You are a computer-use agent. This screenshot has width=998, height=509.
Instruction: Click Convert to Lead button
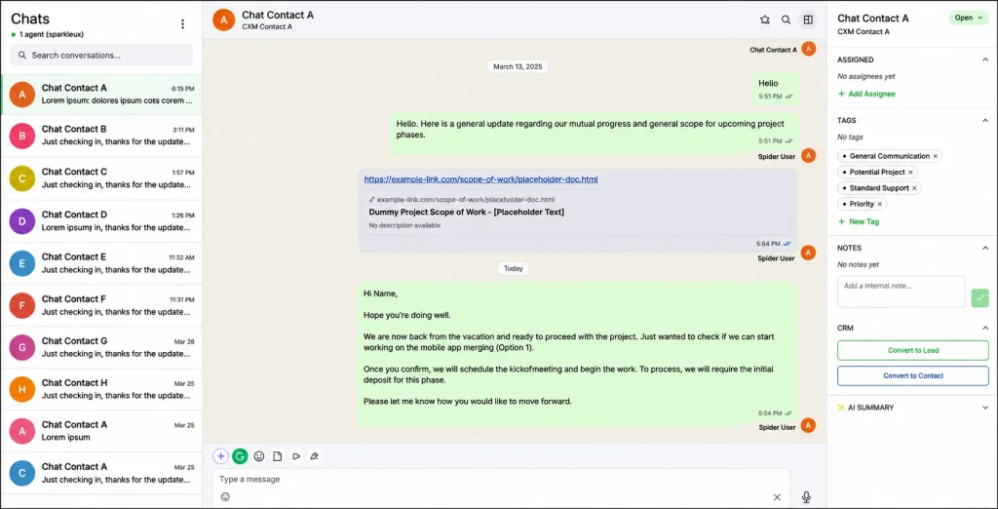click(912, 350)
